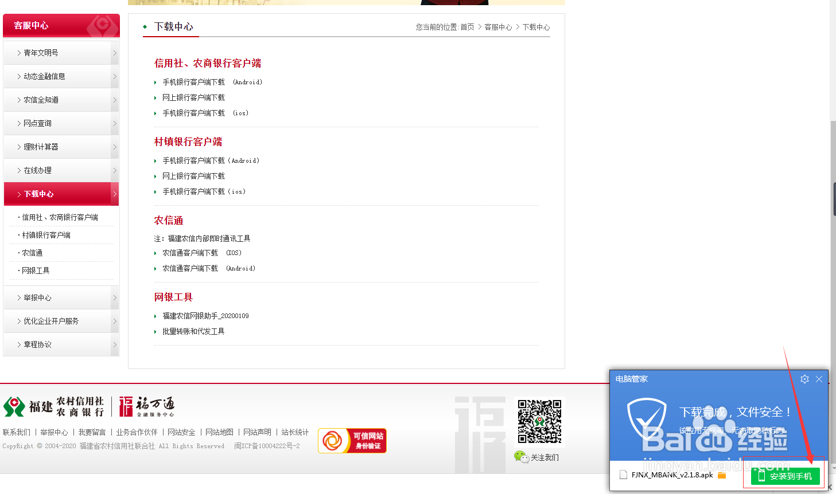The image size is (836, 494).
Task: Open 我要留言 footer link
Action: [x=92, y=432]
